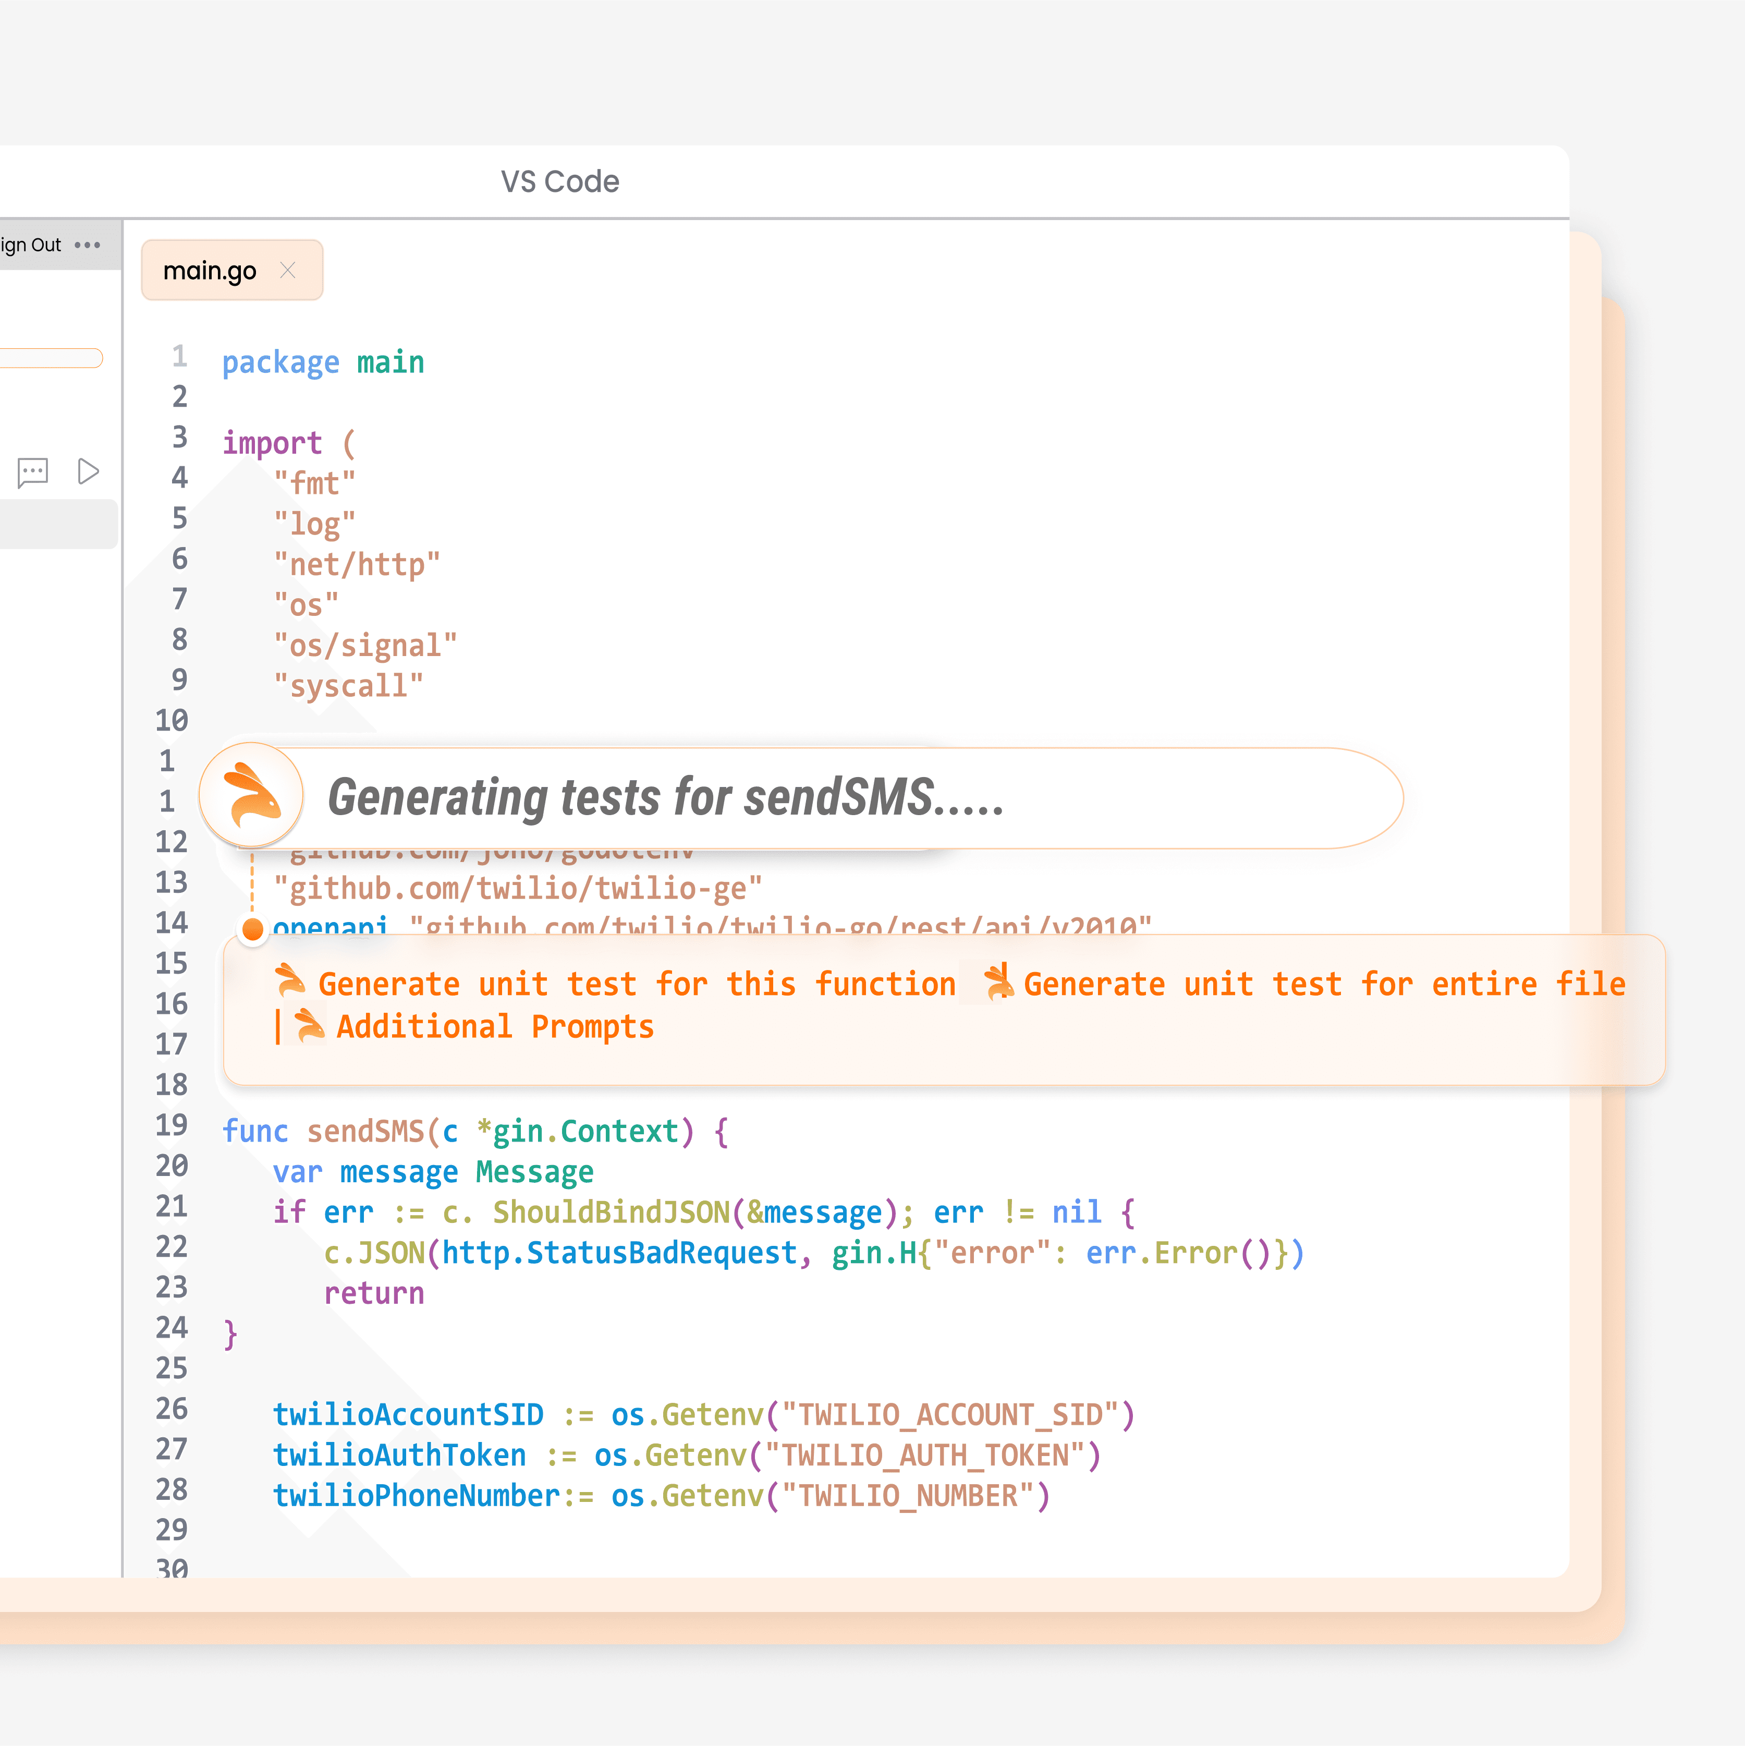Select the highlighted gray sidebar row

[58, 524]
